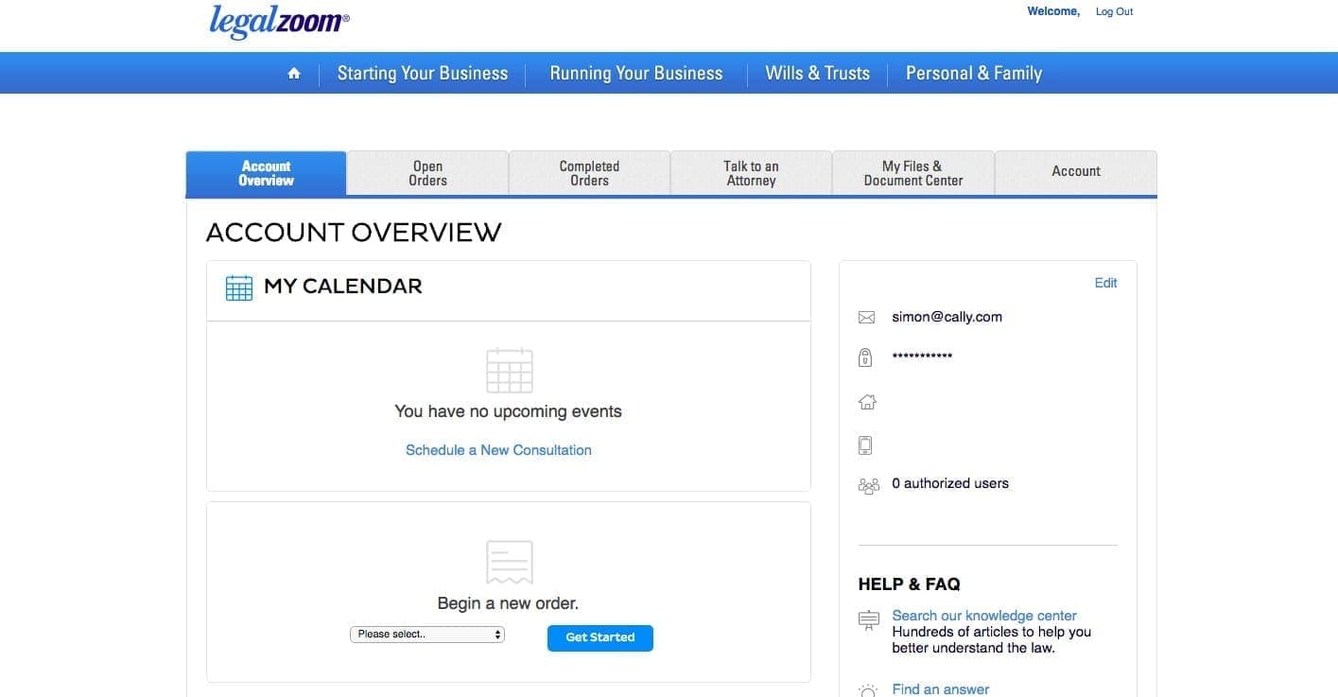Viewport: 1338px width, 697px height.
Task: Open Personal & Family menu
Action: [974, 74]
